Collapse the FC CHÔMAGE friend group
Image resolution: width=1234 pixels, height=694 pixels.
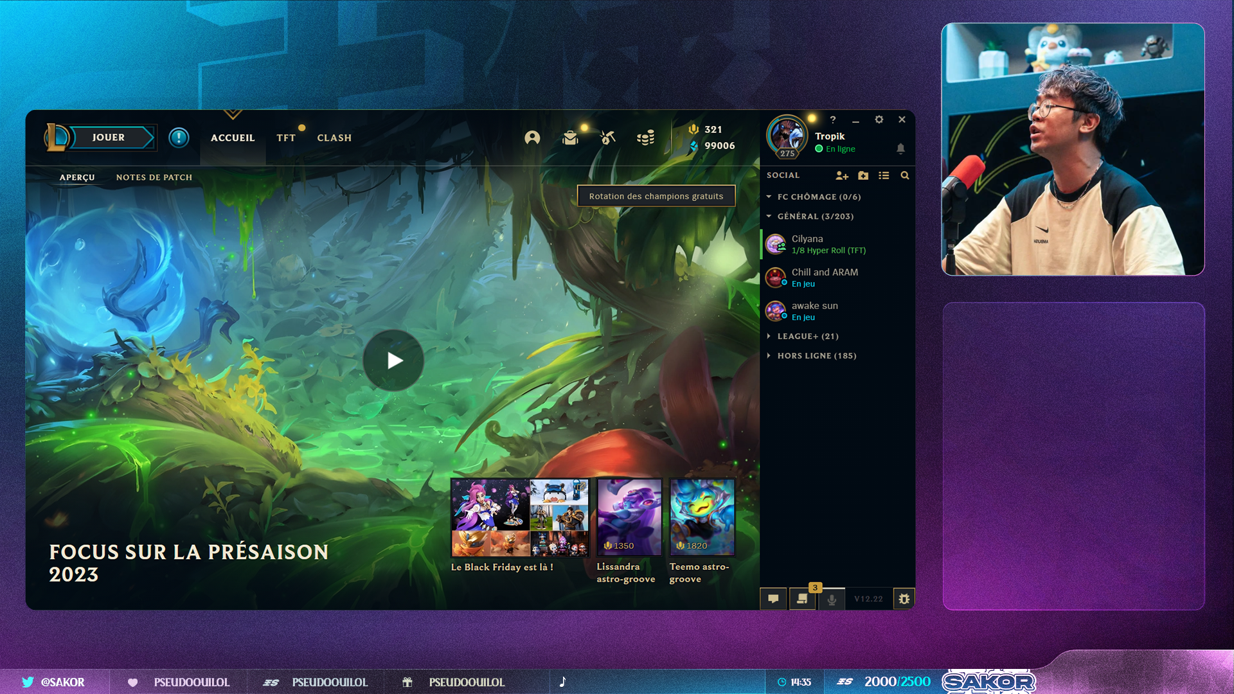coord(769,197)
